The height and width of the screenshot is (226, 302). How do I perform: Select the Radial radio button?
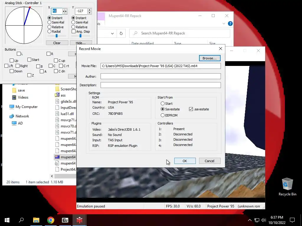tap(50, 31)
